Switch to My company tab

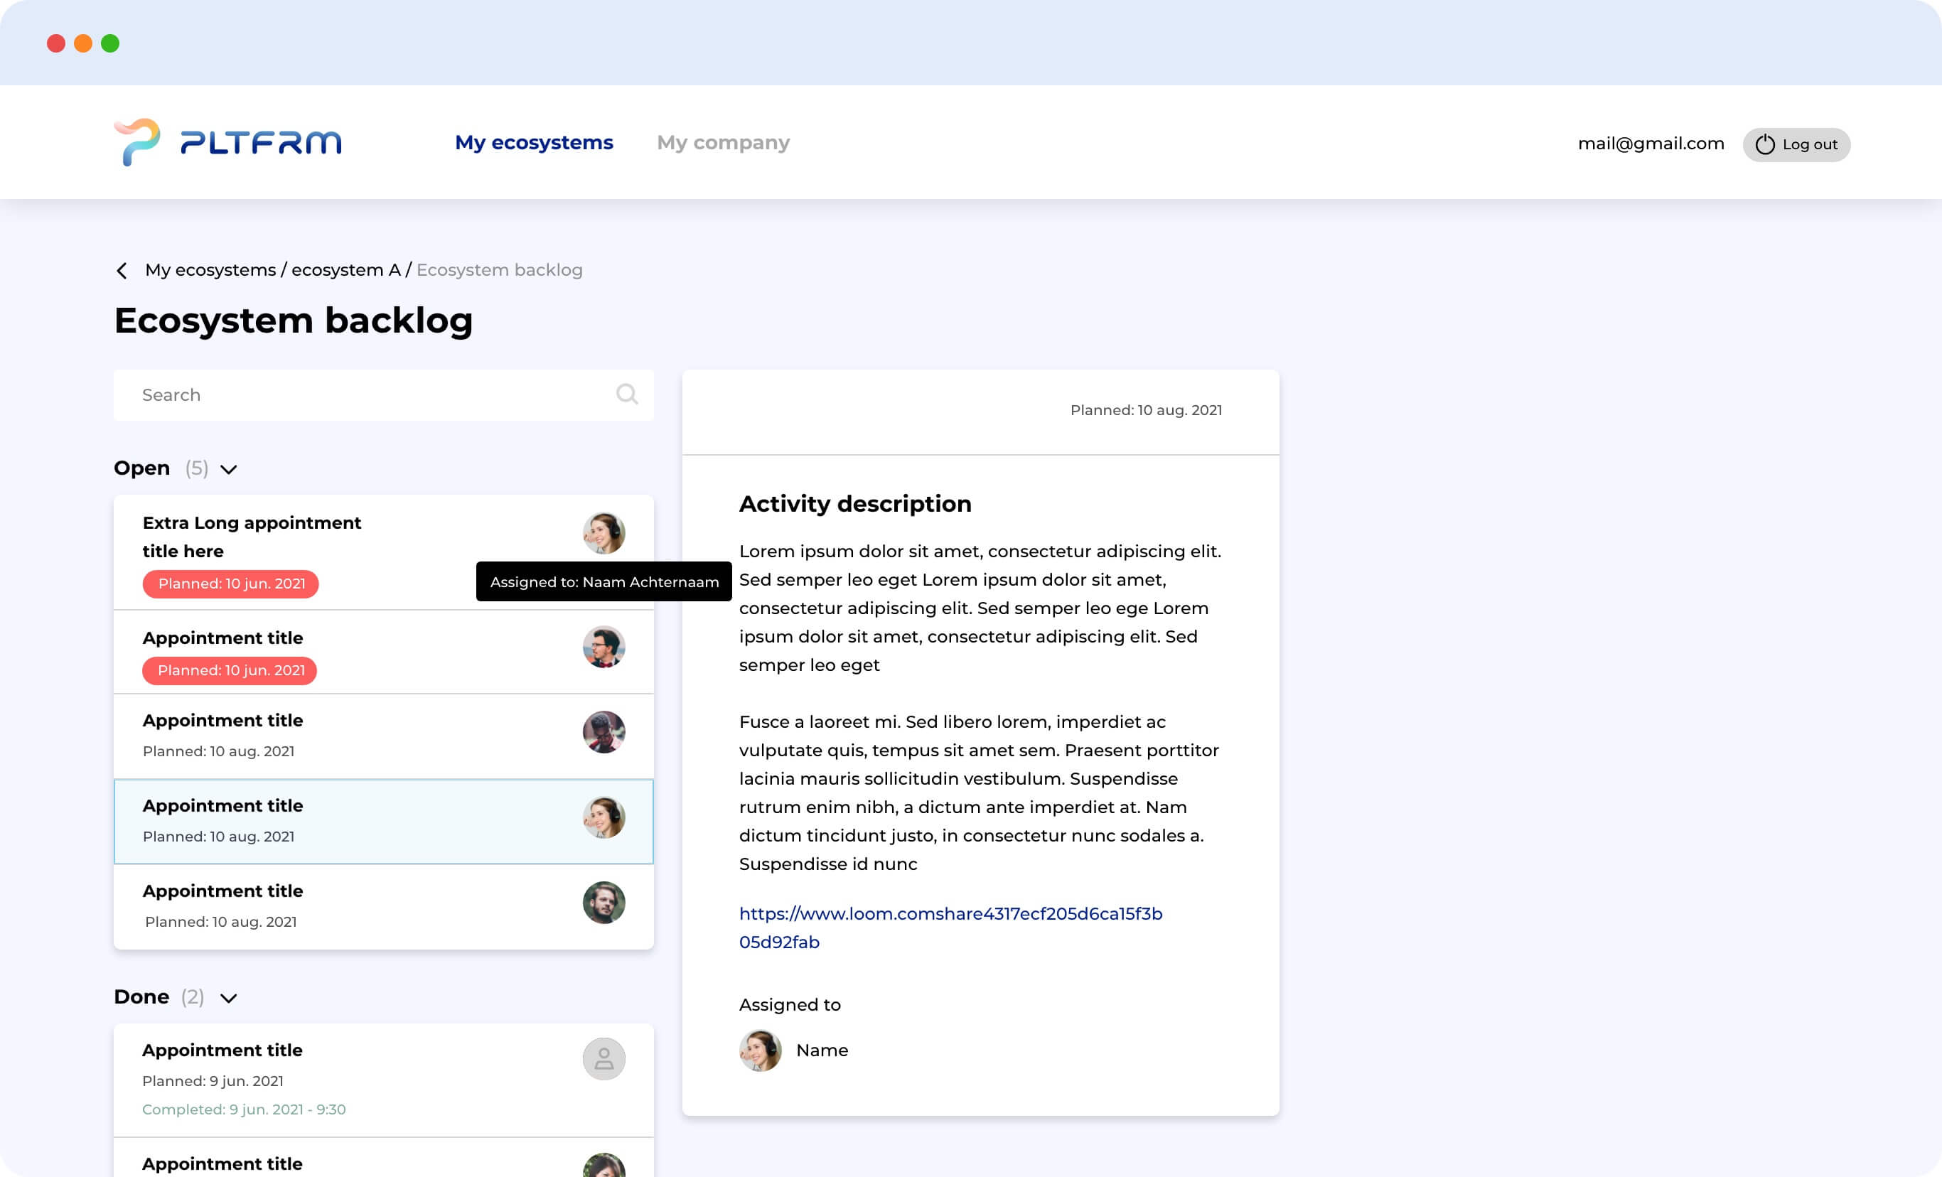723,143
